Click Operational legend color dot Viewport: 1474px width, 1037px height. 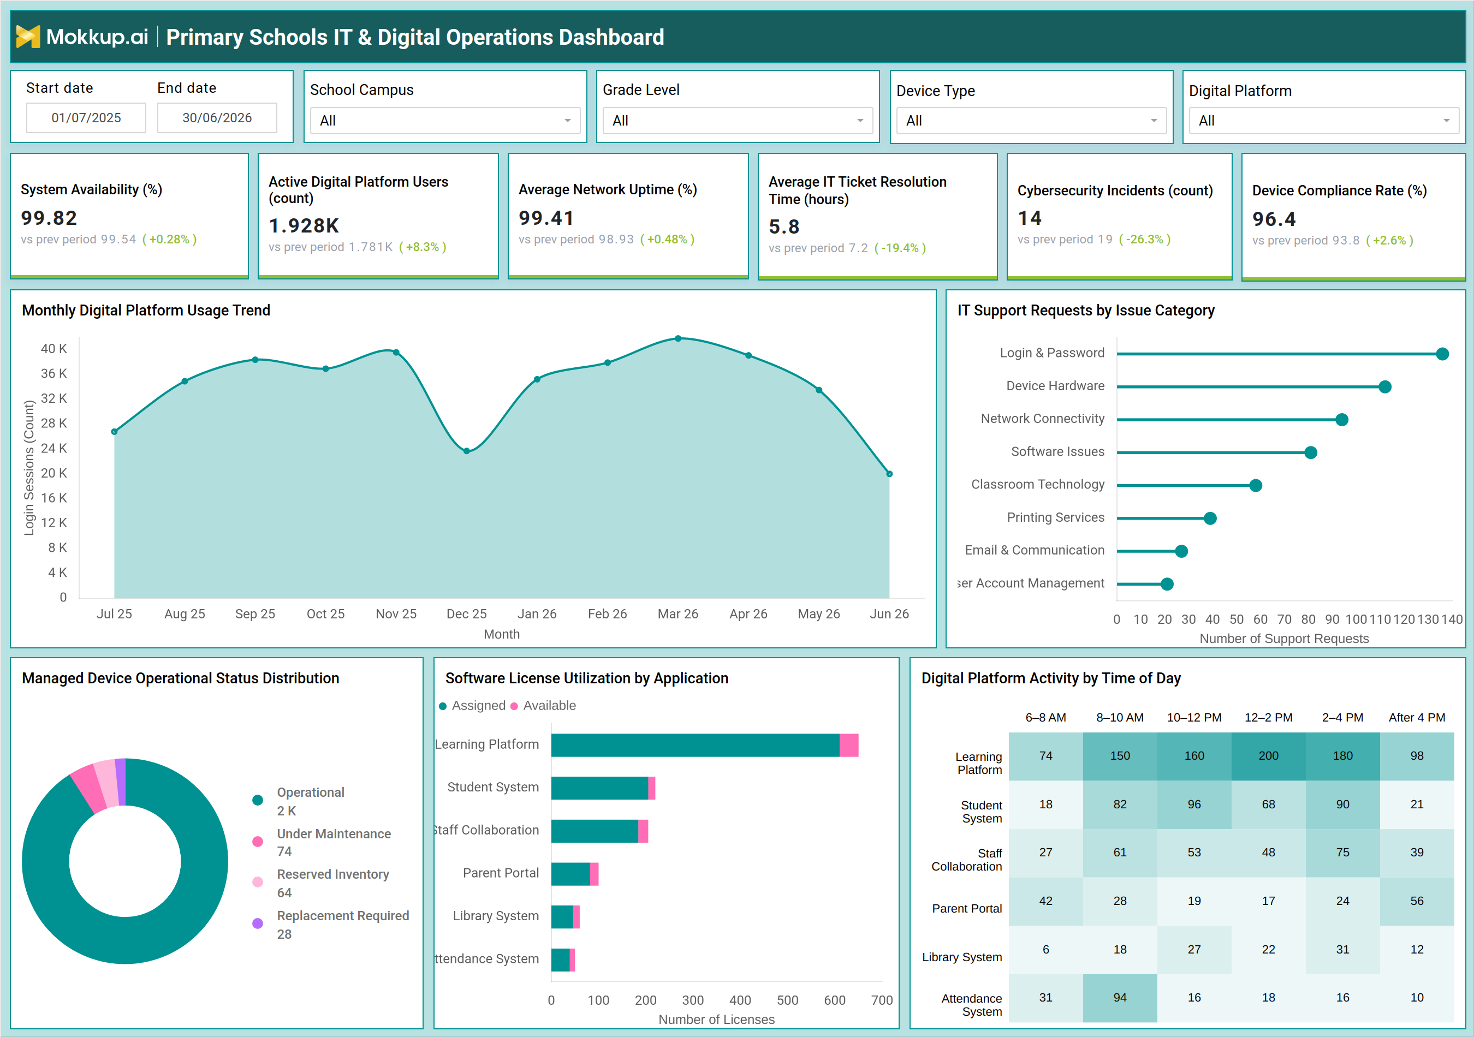point(258,800)
